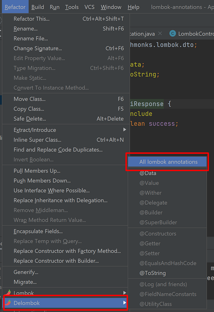The image size is (214, 312).
Task: Open the Lombok submenu
Action: click(x=65, y=293)
